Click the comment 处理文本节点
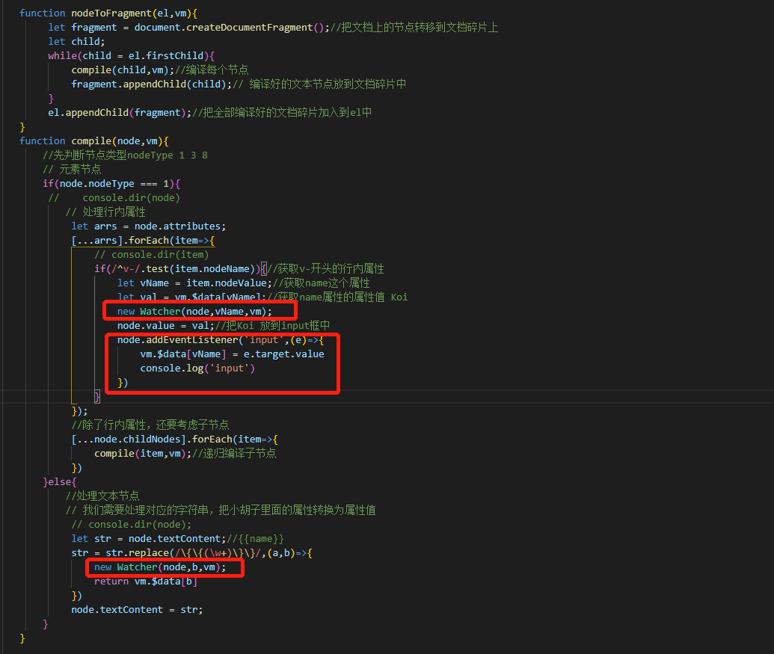 [x=102, y=496]
